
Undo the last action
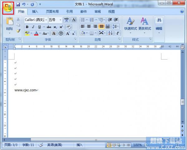[24, 5]
